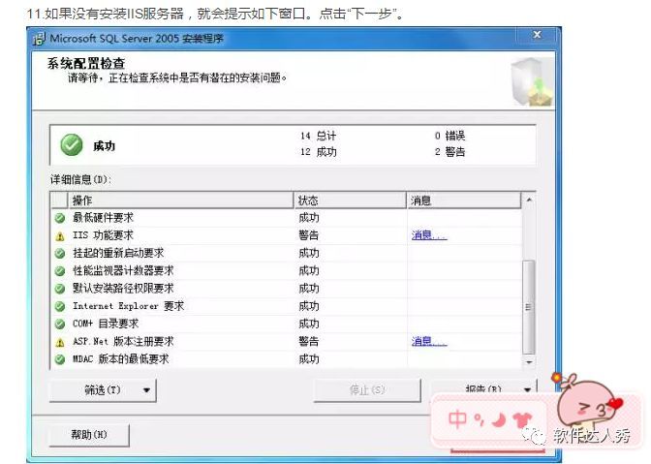
Task: Select the COM+ 目录要求 row text
Action: (106, 324)
